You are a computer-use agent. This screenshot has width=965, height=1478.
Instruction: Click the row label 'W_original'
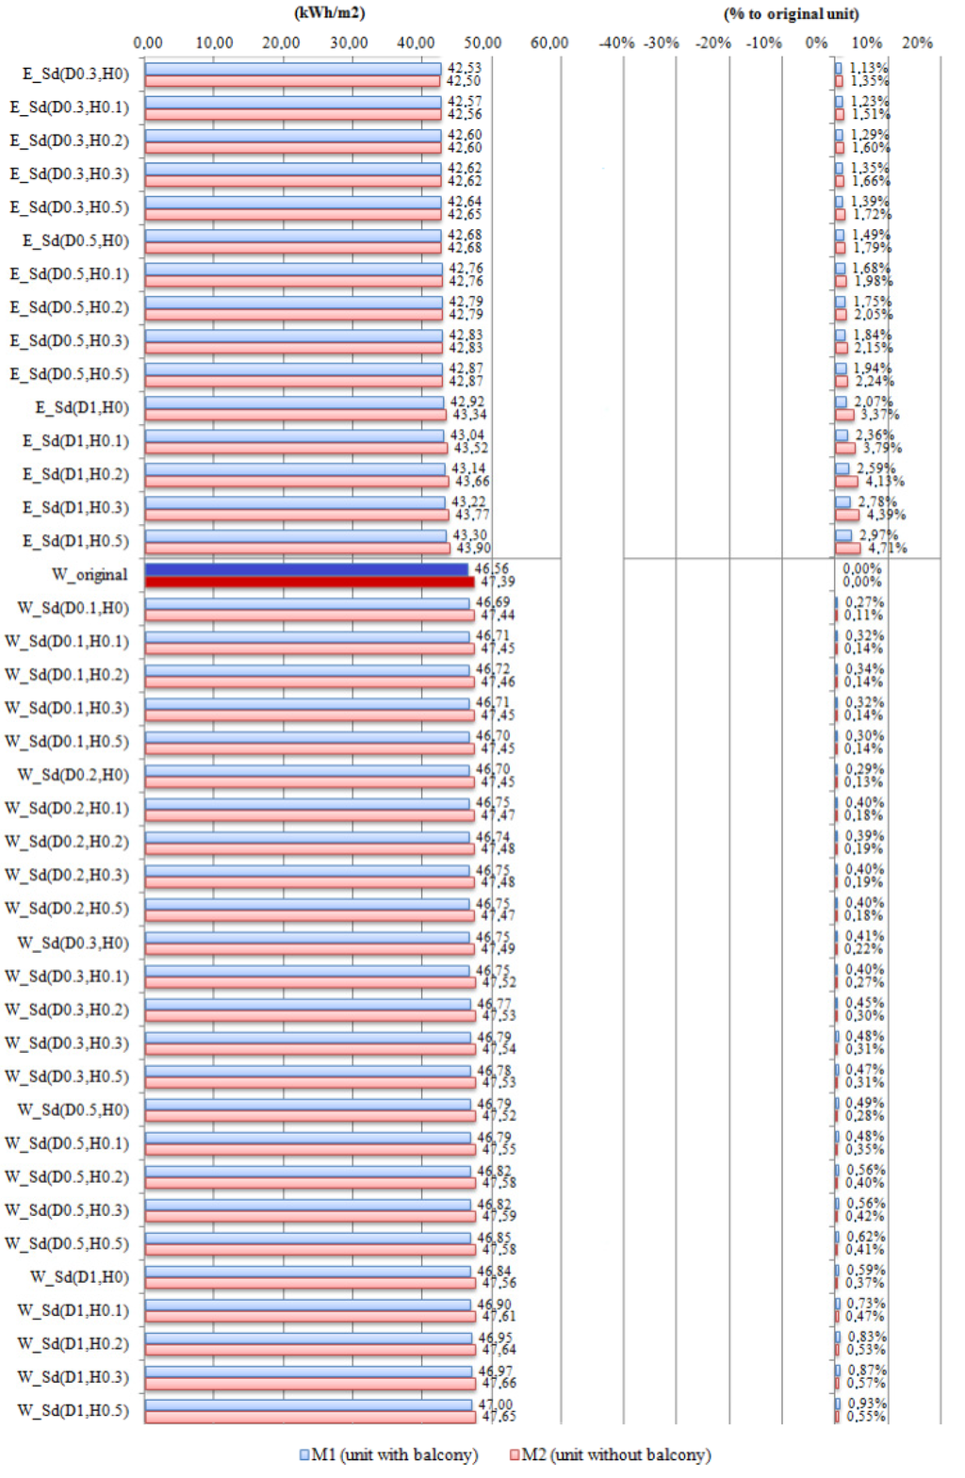pos(90,574)
